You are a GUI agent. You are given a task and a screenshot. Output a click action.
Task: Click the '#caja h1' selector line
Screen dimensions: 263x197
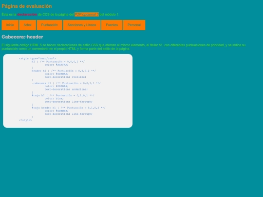pyautogui.click(x=63, y=95)
